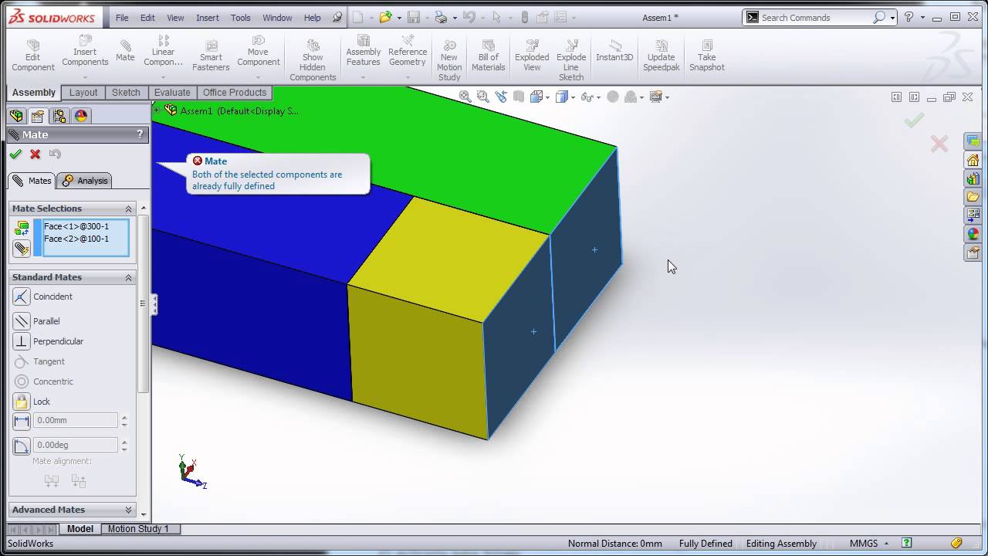Screen dimensions: 988x556
Task: Open FeatureManager design tree tab
Action: click(x=16, y=116)
